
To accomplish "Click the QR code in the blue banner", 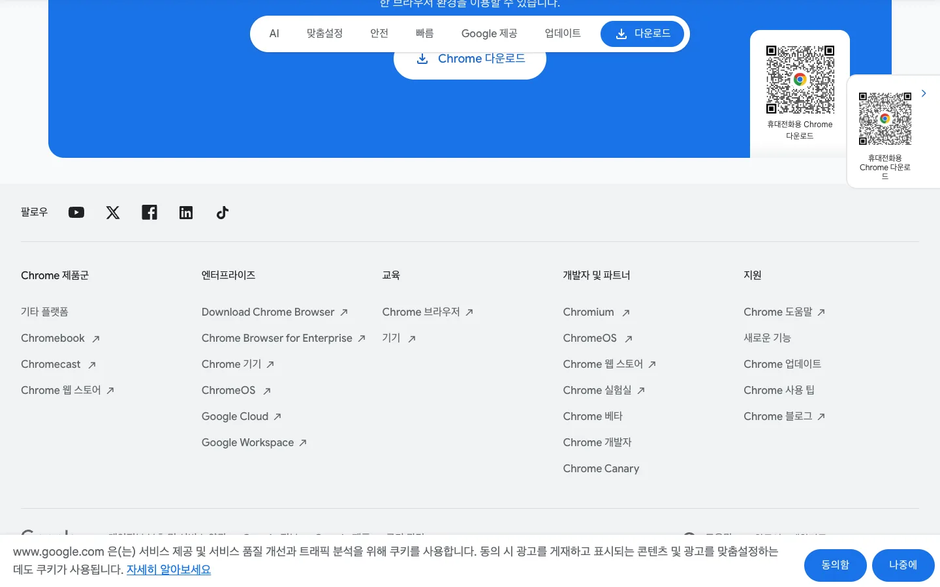I will [x=800, y=80].
